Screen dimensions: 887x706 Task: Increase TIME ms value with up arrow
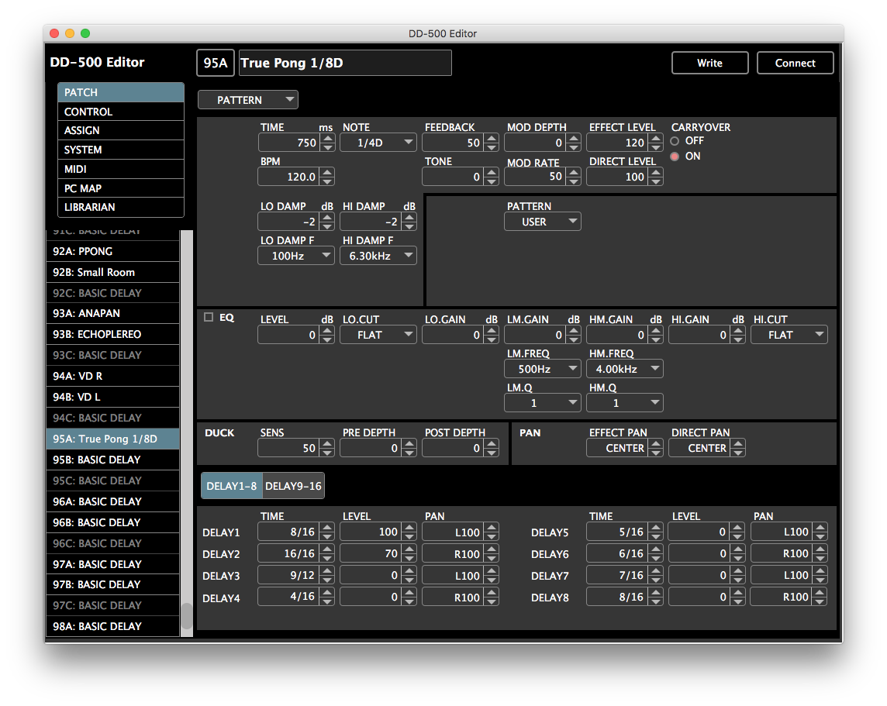click(x=327, y=139)
